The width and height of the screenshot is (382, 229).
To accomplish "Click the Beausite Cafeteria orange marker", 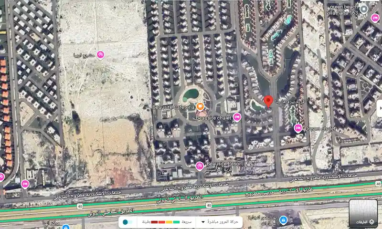I will click(x=200, y=106).
